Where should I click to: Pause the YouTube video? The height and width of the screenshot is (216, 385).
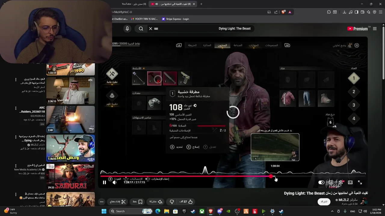click(104, 182)
